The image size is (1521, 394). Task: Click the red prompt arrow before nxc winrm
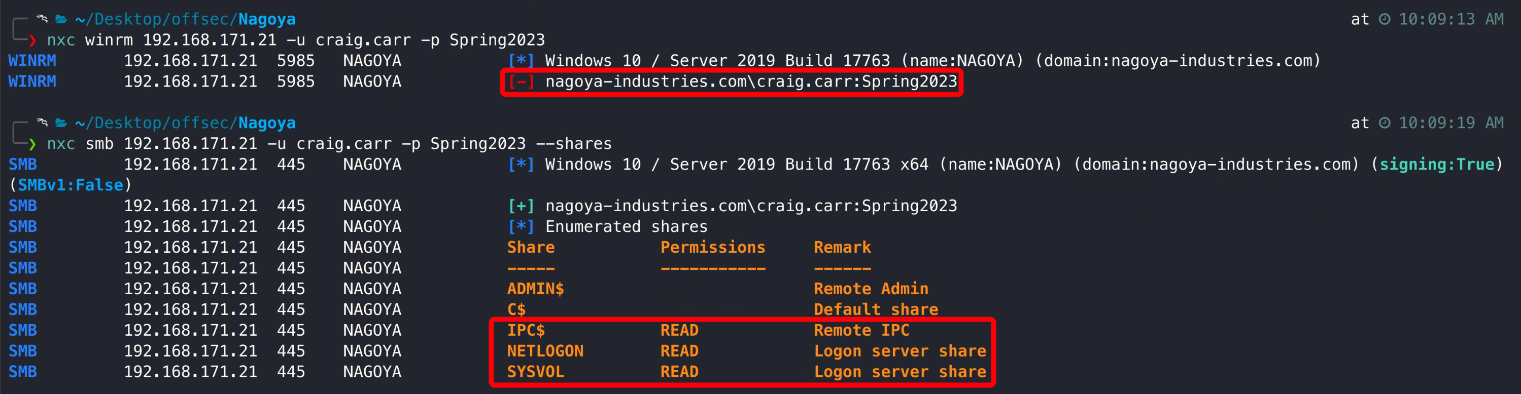tap(32, 40)
